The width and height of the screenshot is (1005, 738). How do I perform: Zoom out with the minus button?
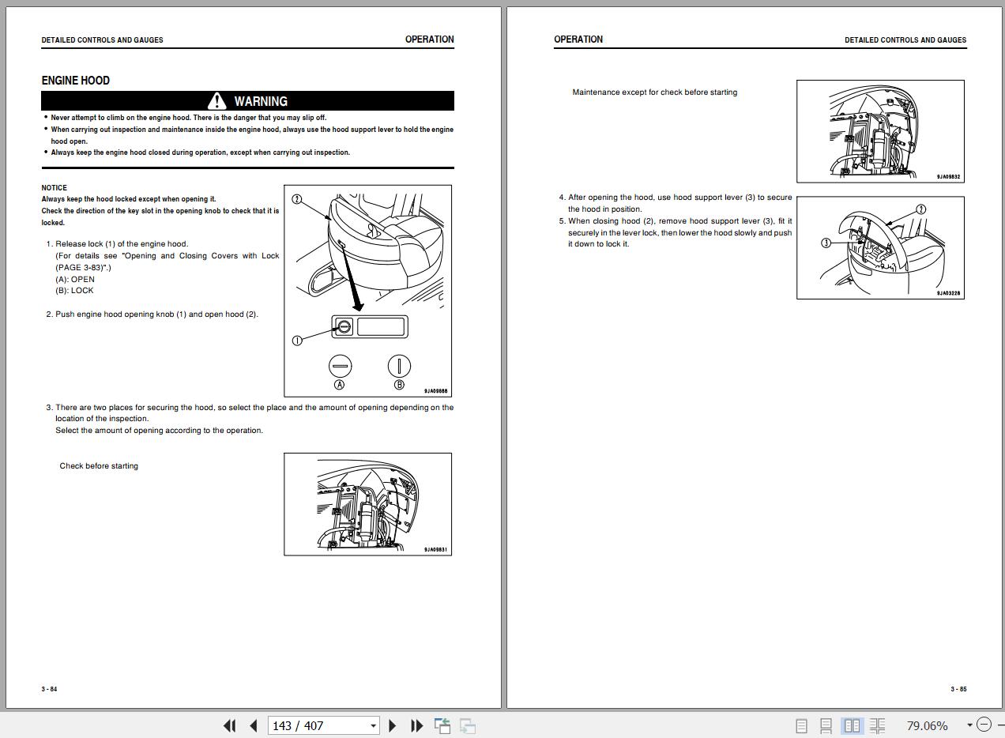coord(984,725)
